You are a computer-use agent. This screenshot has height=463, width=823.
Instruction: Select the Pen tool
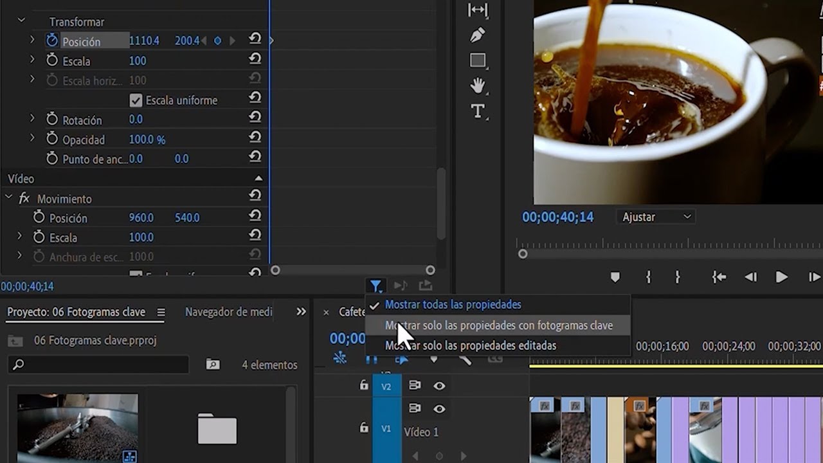click(477, 33)
